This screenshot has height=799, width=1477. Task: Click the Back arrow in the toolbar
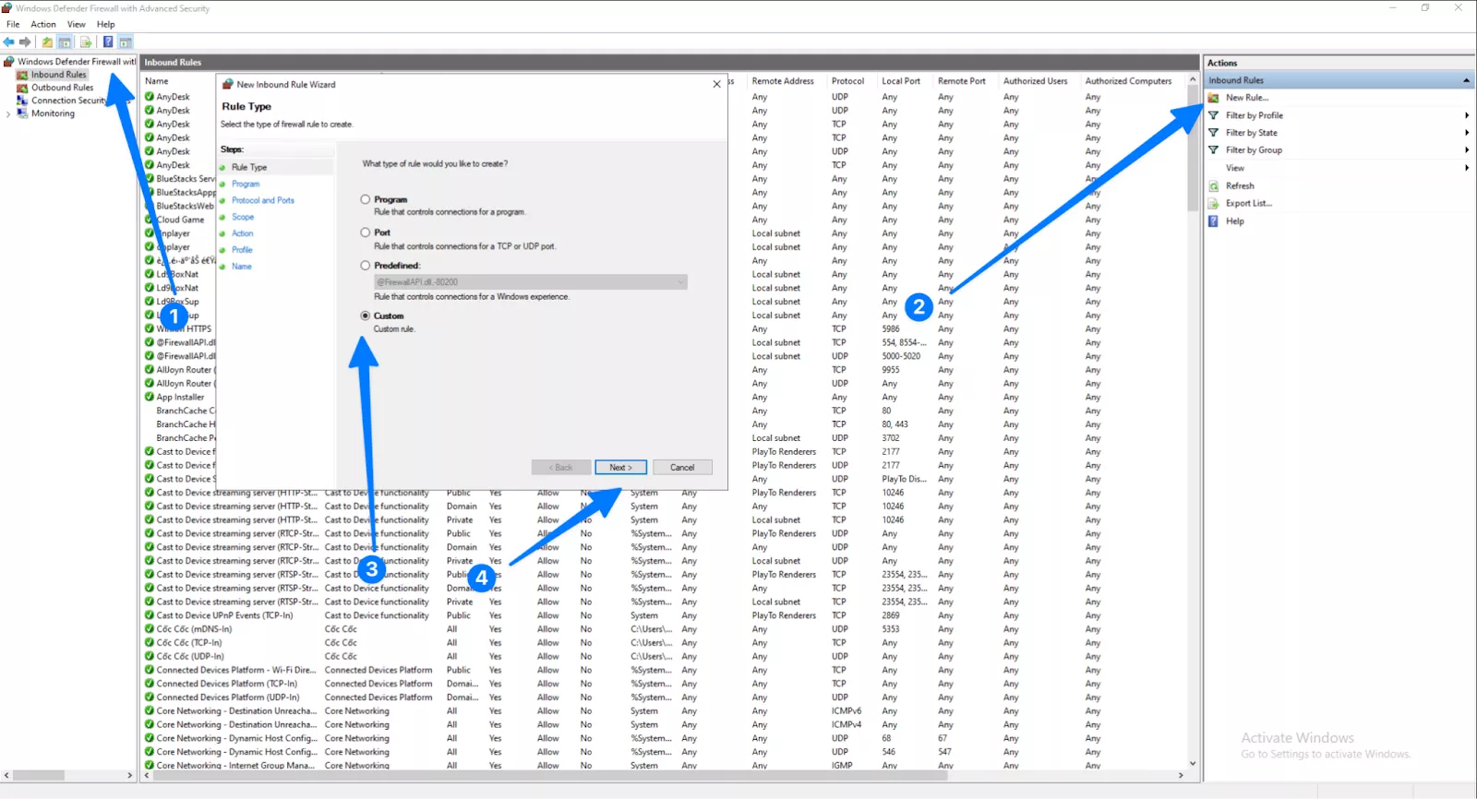pyautogui.click(x=8, y=42)
